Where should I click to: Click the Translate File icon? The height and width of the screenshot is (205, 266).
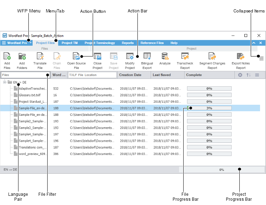pos(40,56)
